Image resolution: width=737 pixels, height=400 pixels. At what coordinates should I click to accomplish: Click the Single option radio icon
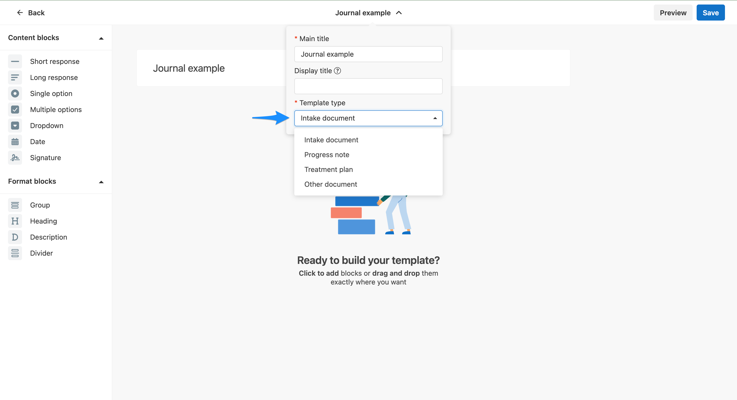[15, 93]
